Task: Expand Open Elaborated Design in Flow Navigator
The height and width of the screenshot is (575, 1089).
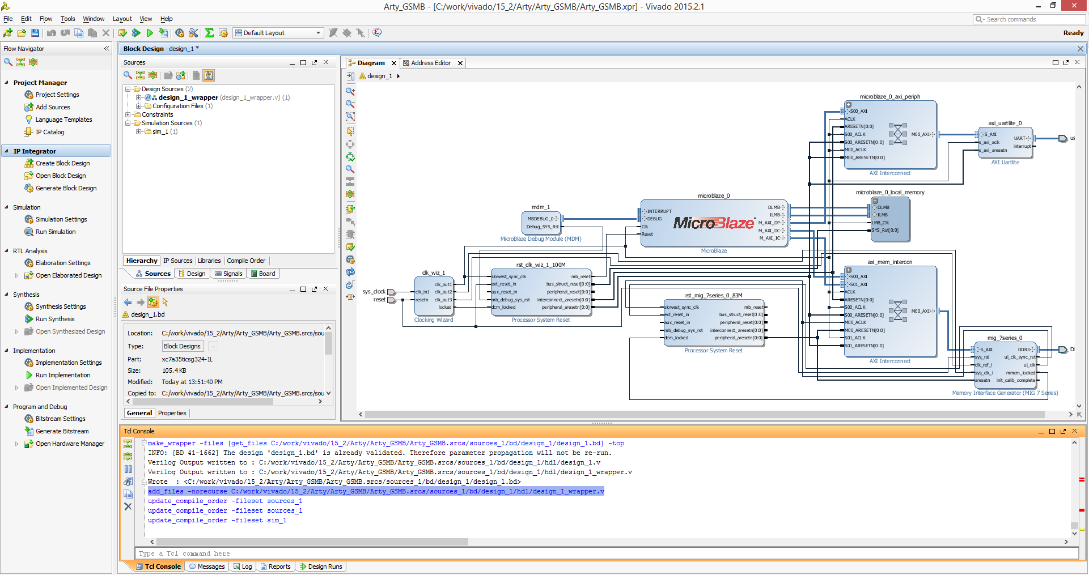Action: pyautogui.click(x=16, y=275)
